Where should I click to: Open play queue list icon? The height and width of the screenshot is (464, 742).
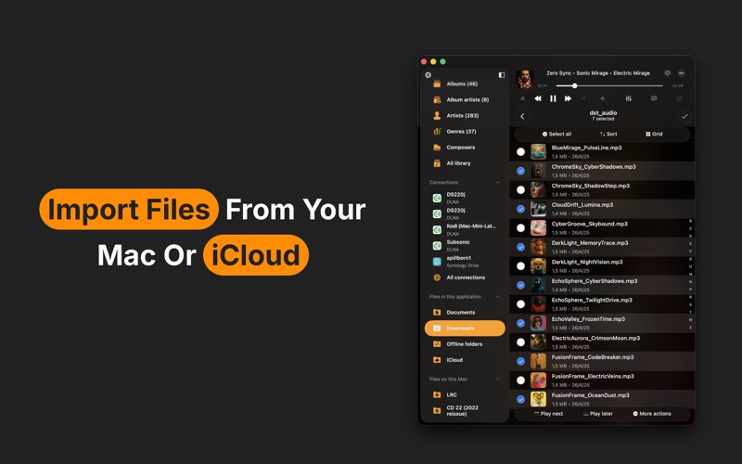tap(679, 98)
